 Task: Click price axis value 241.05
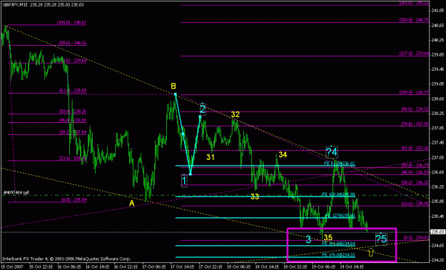pyautogui.click(x=437, y=11)
